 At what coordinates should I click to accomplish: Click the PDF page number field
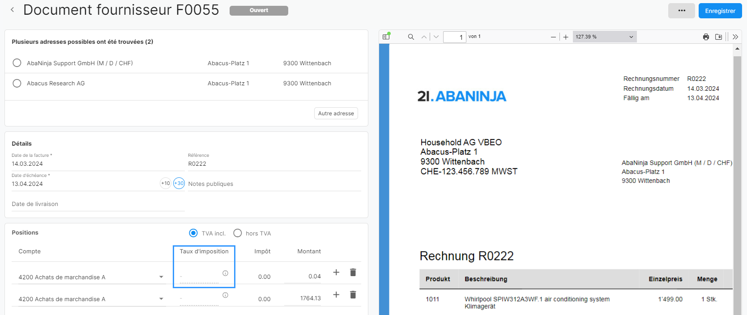click(455, 37)
